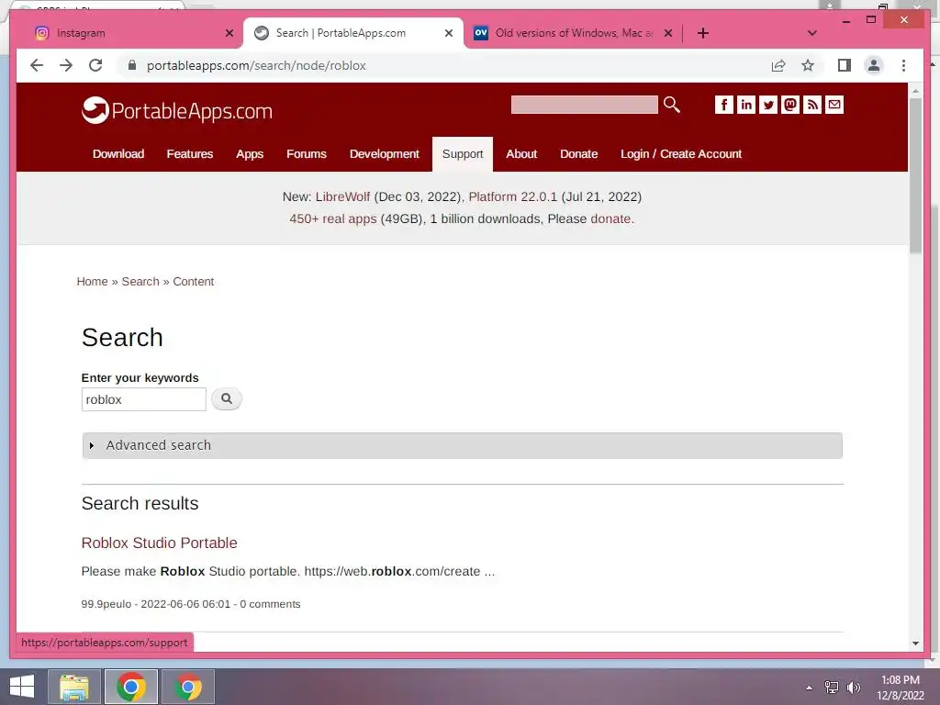
Task: Click the address bar lock icon
Action: click(x=132, y=65)
